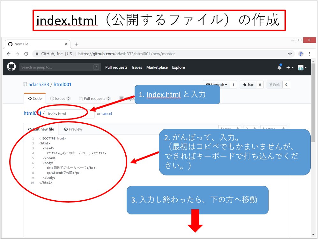Open the Issues repository tab
This screenshot has height=239, width=318.
point(60,98)
